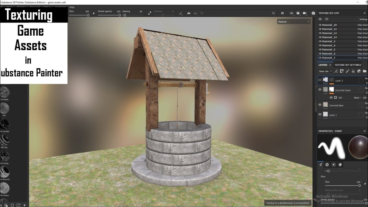Switch to the Texture Set Settings tab

coord(348,65)
